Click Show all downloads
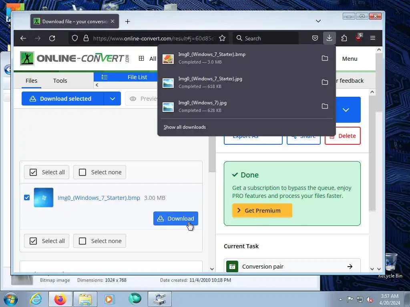Screen dimensions: 410x307 point(185,127)
